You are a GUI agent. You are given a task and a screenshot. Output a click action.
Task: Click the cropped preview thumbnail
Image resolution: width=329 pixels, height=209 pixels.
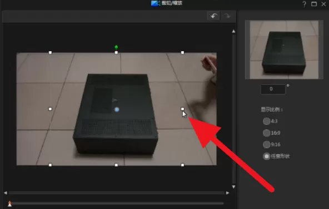coord(284,49)
